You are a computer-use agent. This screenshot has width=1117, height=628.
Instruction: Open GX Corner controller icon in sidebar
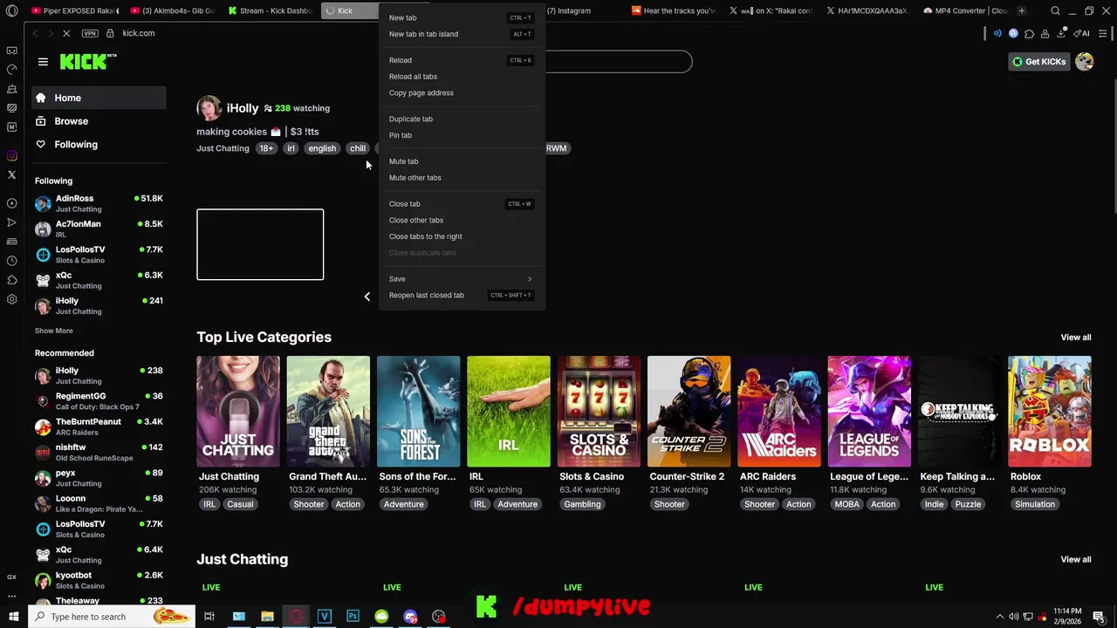point(11,51)
